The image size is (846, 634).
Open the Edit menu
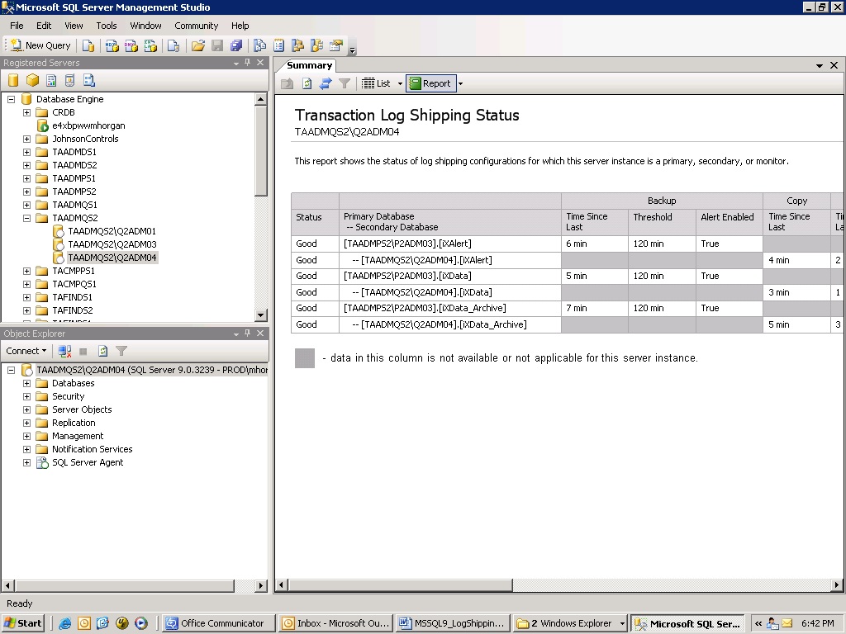point(44,26)
